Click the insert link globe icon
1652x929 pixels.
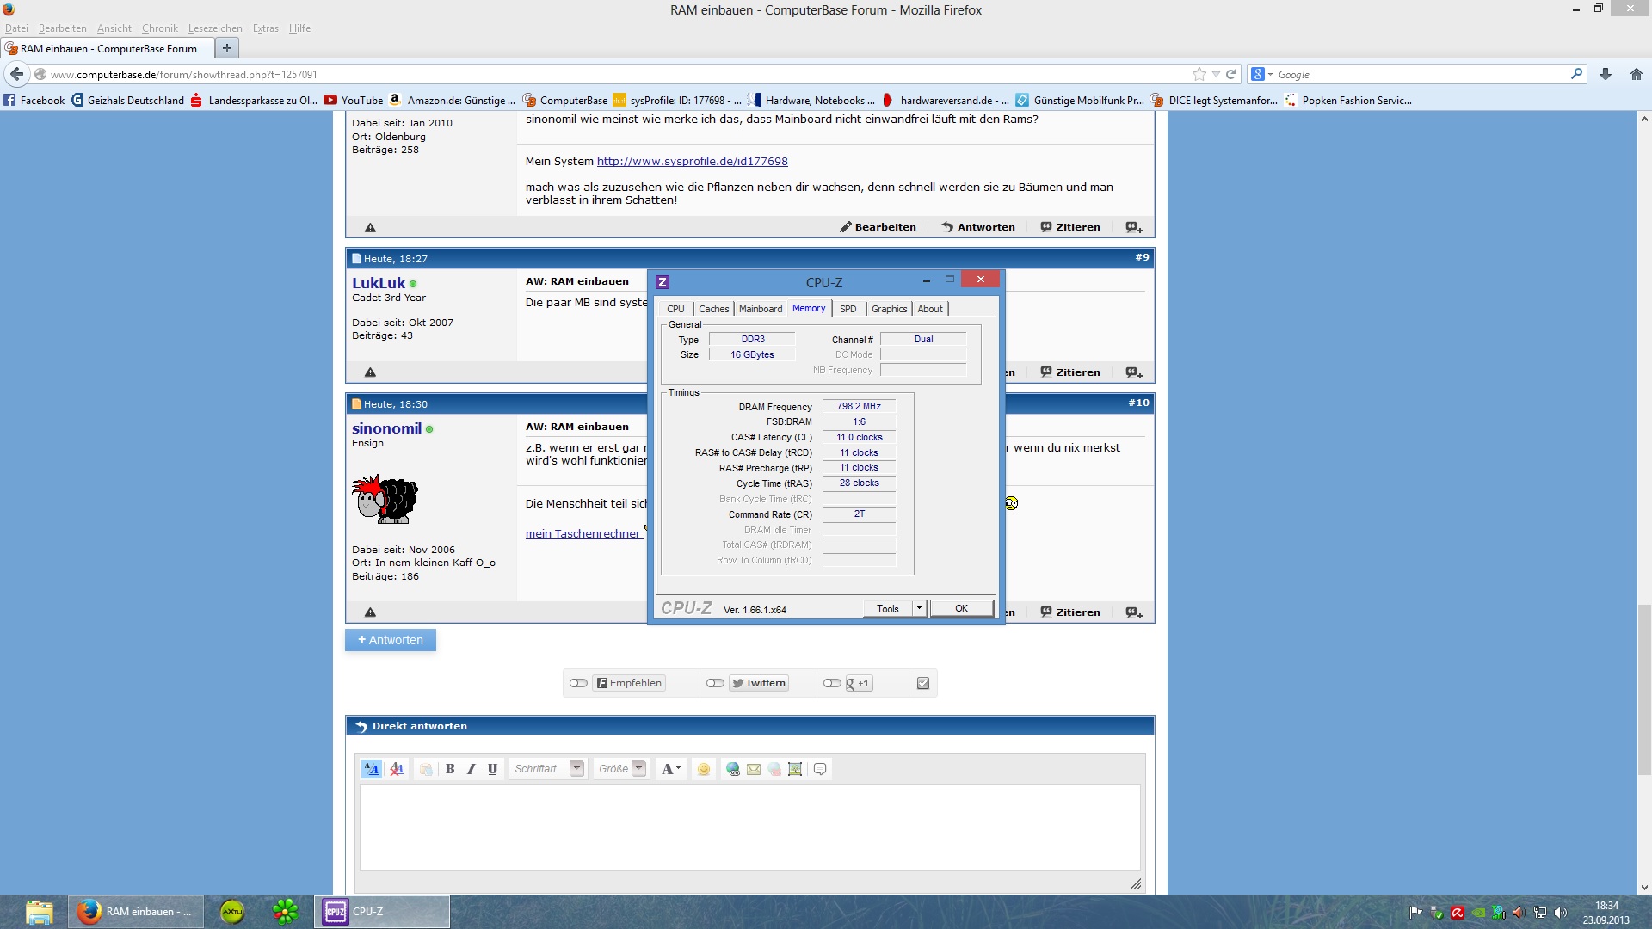click(x=733, y=769)
